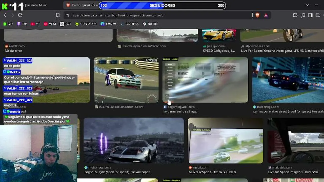View site information icon beside the URL
This screenshot has width=324, height=182.
tap(67, 15)
